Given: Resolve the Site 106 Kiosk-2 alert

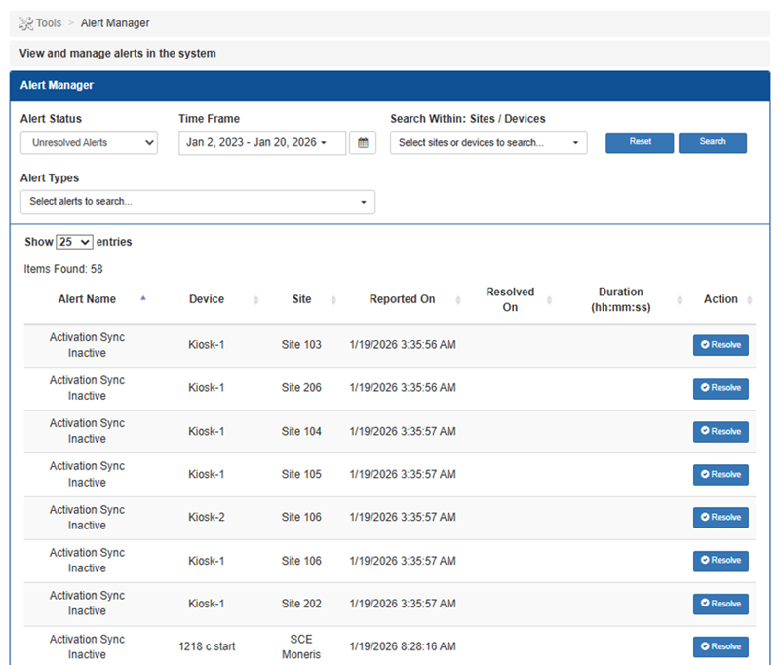Looking at the screenshot, I should (721, 518).
